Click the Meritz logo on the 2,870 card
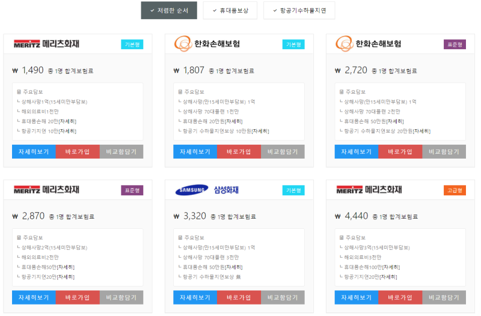The width and height of the screenshot is (481, 316). click(47, 190)
